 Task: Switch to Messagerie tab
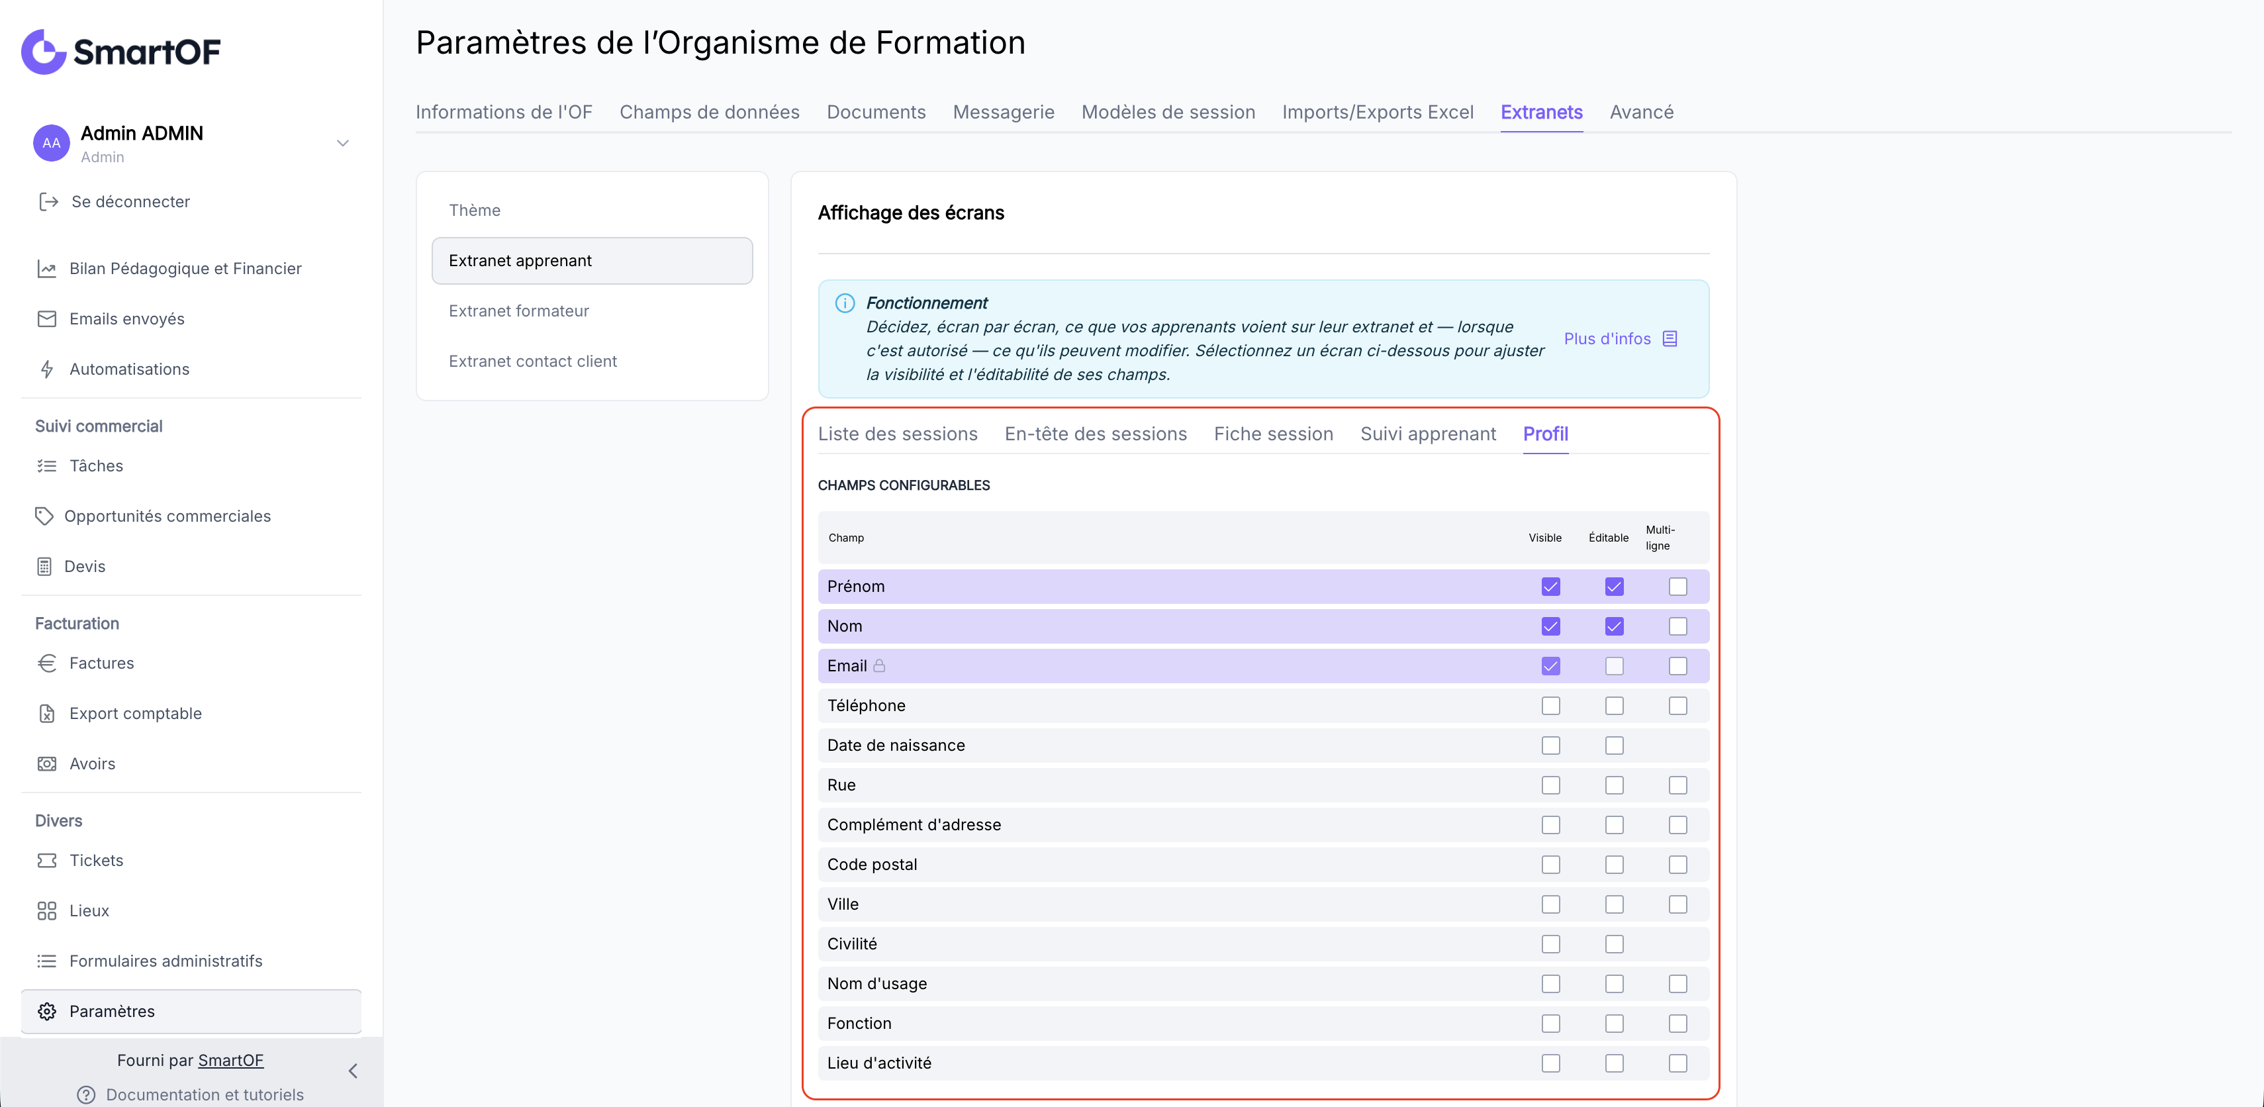click(x=1003, y=112)
